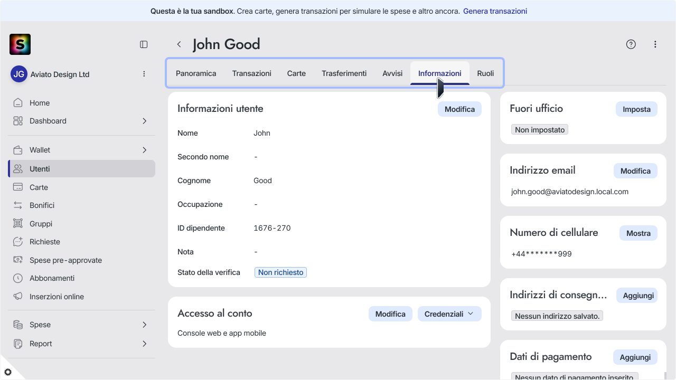The width and height of the screenshot is (676, 380).
Task: Click the Non impostato badge
Action: [540, 129]
